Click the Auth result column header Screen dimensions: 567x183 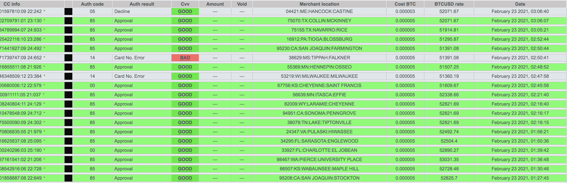[141, 4]
